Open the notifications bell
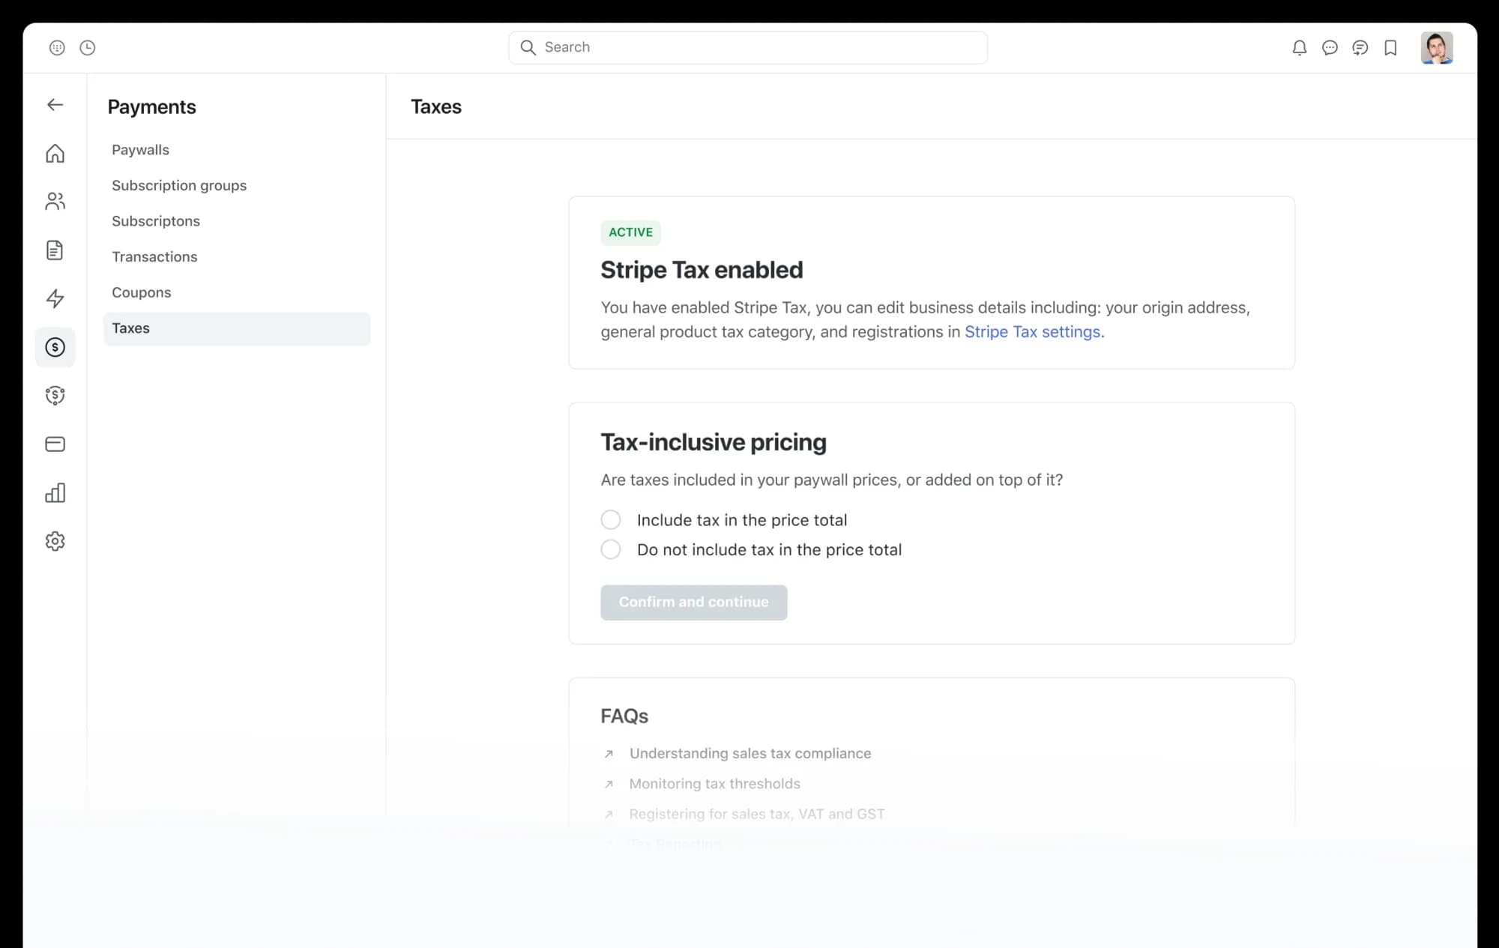 coord(1300,48)
